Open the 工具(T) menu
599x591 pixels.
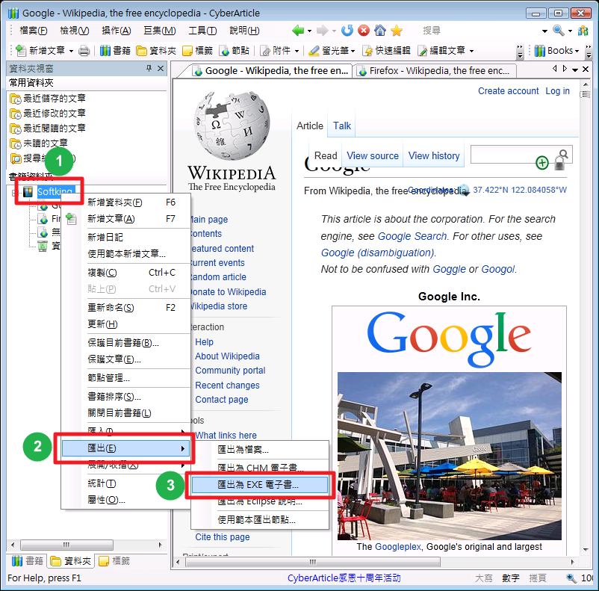202,31
